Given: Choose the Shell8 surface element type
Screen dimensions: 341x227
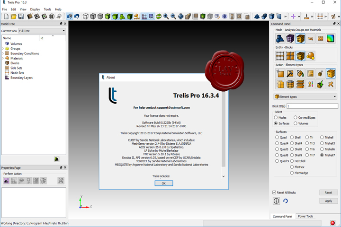Looking at the screenshot, I should (x=292, y=149).
